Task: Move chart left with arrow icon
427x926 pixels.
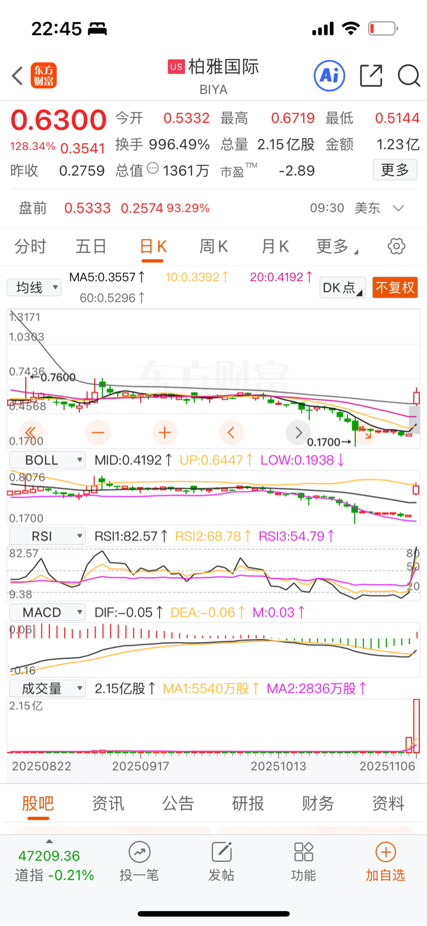Action: [231, 432]
